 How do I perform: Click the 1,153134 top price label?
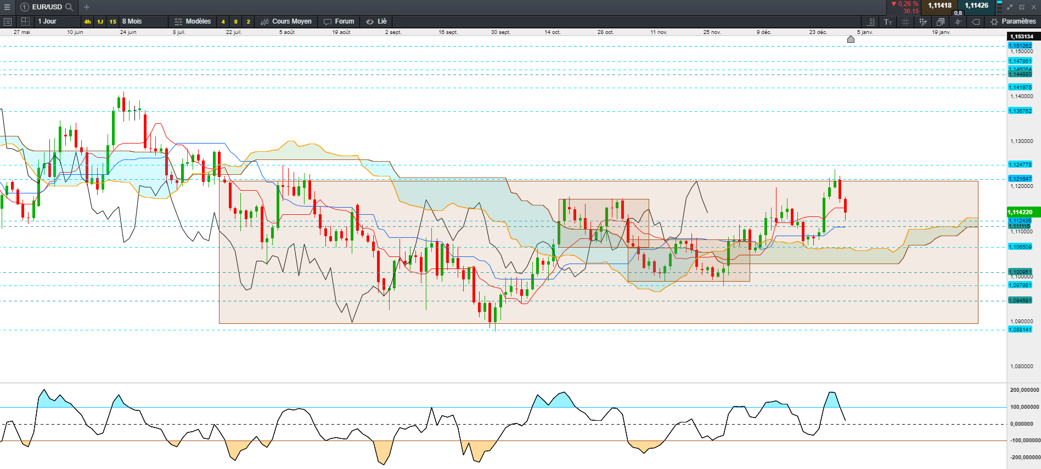click(1024, 37)
